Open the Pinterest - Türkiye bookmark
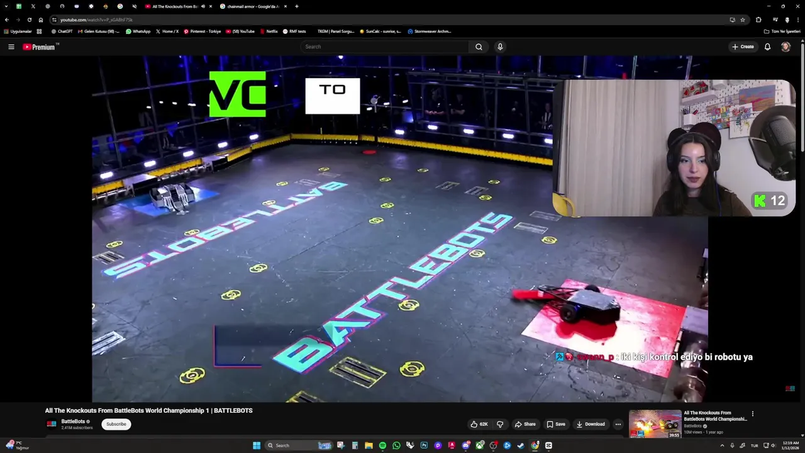805x453 pixels. tap(203, 31)
